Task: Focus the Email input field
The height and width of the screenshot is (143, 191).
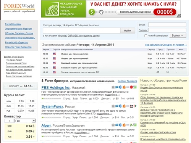Action: (167, 25)
